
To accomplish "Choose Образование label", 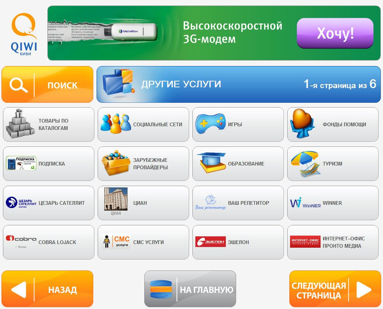I will (x=246, y=164).
